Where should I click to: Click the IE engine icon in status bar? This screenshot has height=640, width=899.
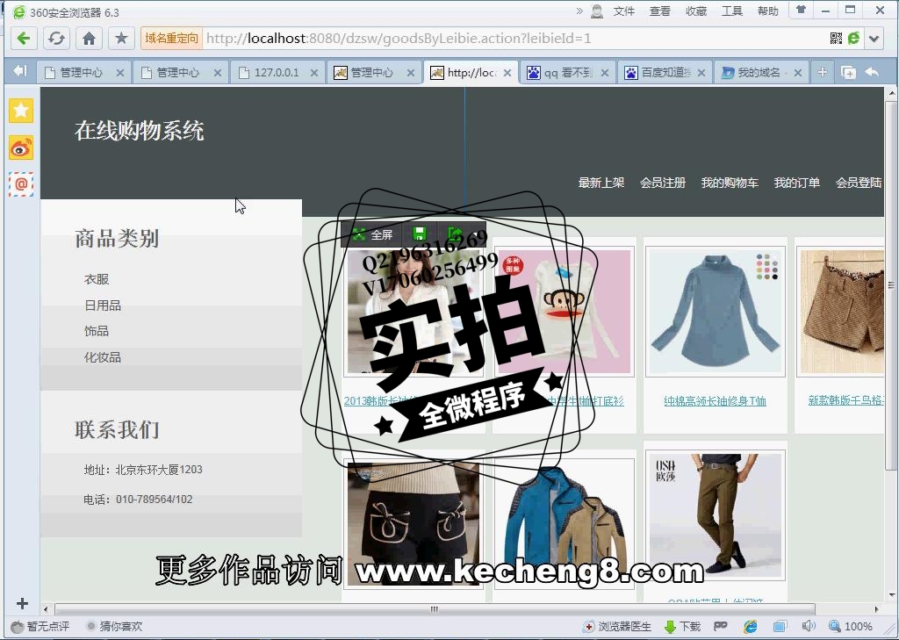[750, 626]
